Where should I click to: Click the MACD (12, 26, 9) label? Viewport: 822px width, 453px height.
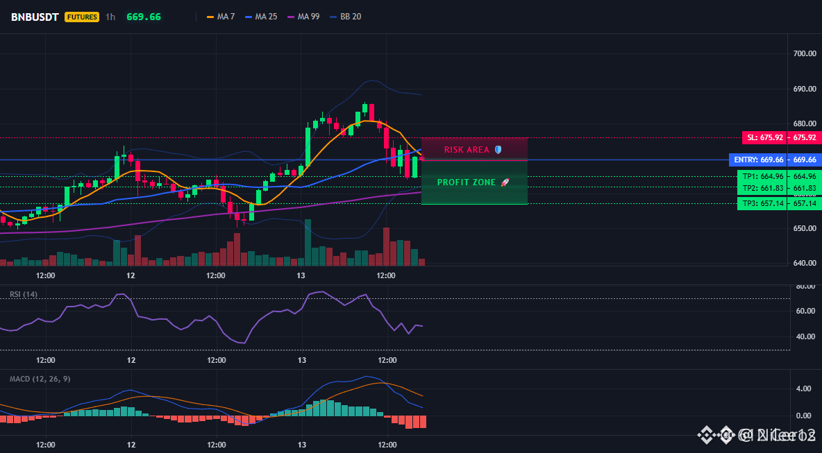point(40,379)
